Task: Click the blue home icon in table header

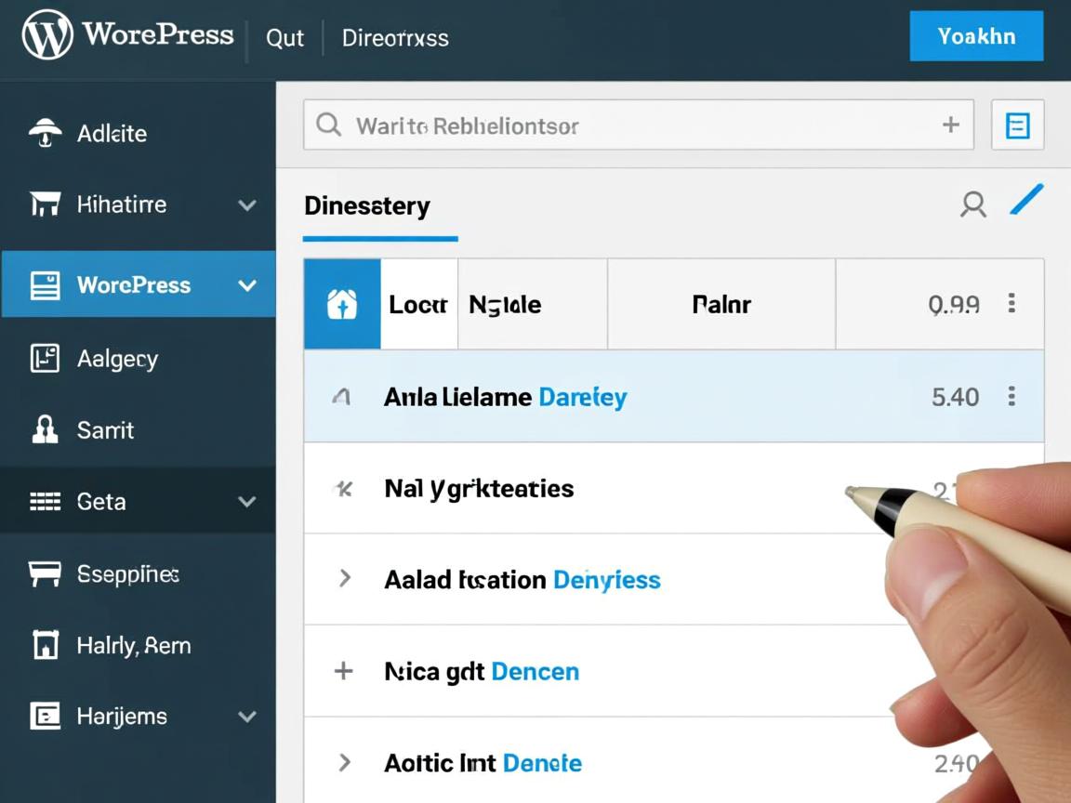Action: [x=342, y=304]
